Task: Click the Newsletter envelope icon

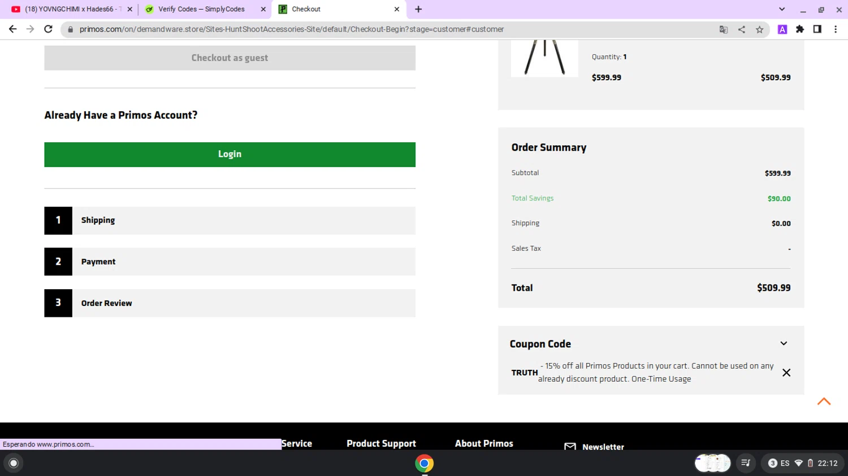Action: pos(570,447)
